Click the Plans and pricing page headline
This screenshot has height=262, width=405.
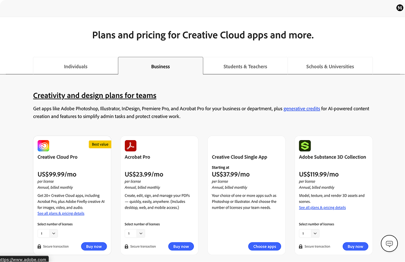pos(203,35)
